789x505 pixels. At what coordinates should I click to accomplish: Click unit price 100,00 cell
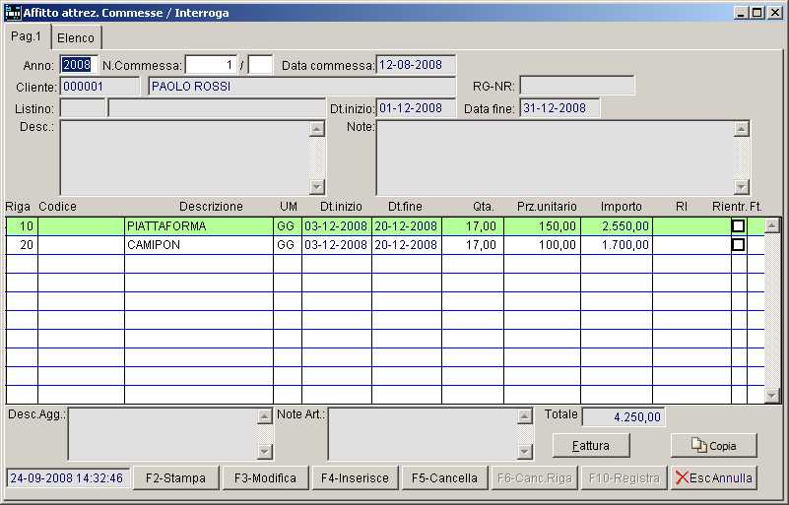[542, 245]
